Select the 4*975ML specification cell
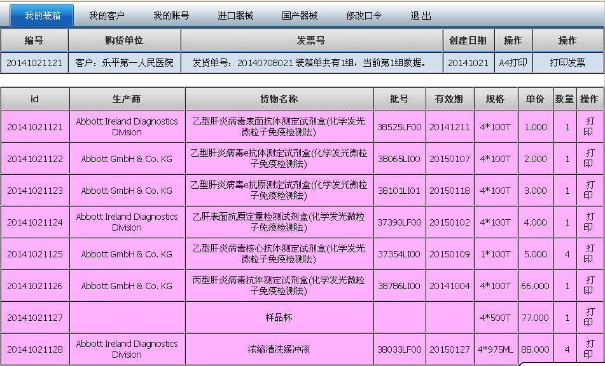Screen dimensions: 605x366 click(496, 349)
